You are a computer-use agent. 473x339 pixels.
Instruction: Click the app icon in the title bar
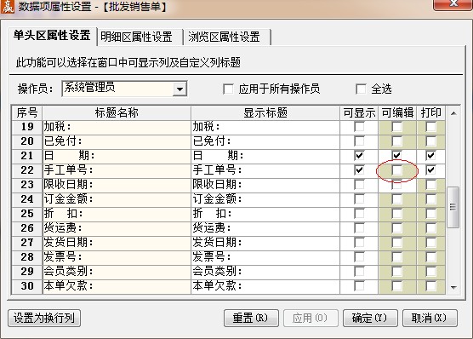click(8, 6)
